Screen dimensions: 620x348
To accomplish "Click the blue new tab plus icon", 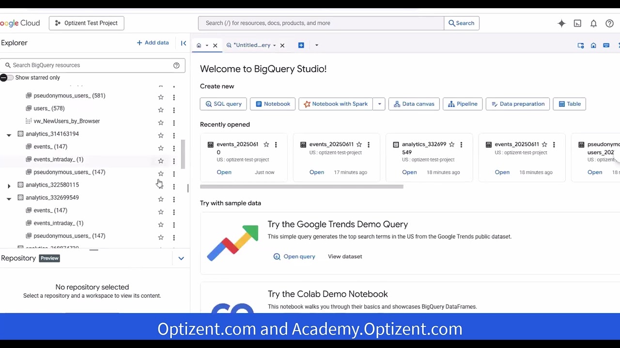I will 301,45.
